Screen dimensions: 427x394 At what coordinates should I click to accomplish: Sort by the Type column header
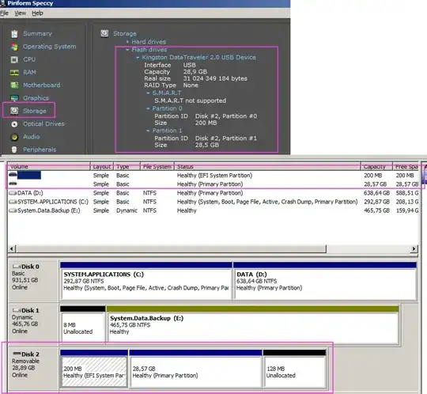click(x=127, y=166)
